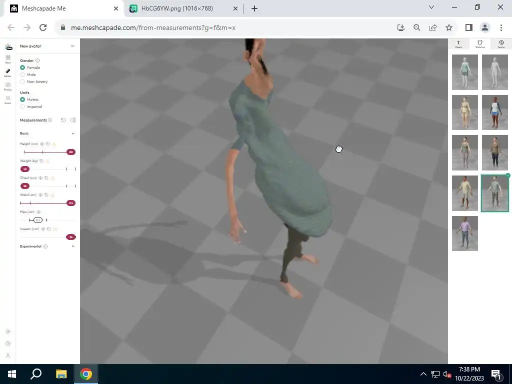Select Imperial units
Image resolution: width=512 pixels, height=384 pixels.
22,107
